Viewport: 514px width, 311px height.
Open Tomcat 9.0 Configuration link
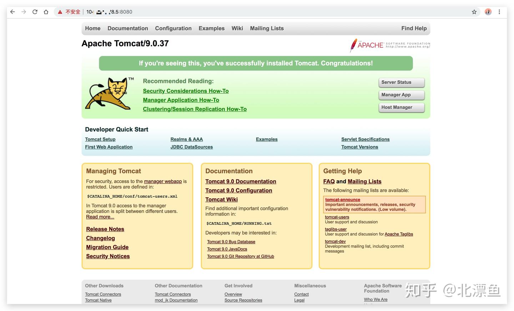point(239,191)
